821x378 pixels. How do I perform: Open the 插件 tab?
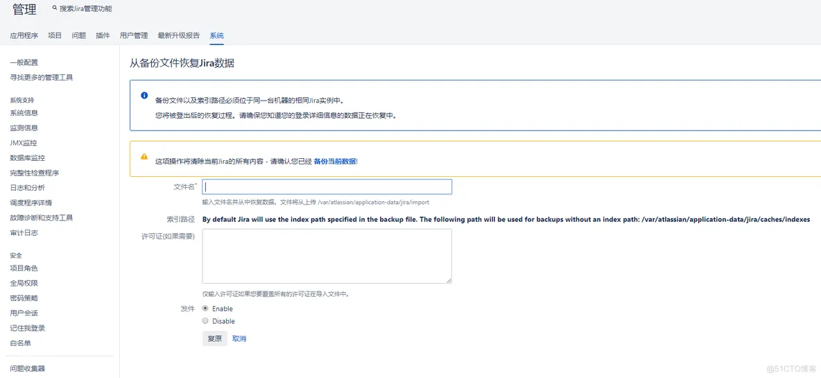(103, 35)
